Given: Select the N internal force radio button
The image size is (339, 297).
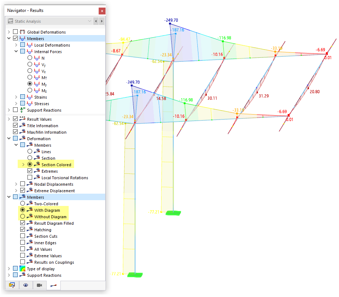Looking at the screenshot, I should pos(30,58).
